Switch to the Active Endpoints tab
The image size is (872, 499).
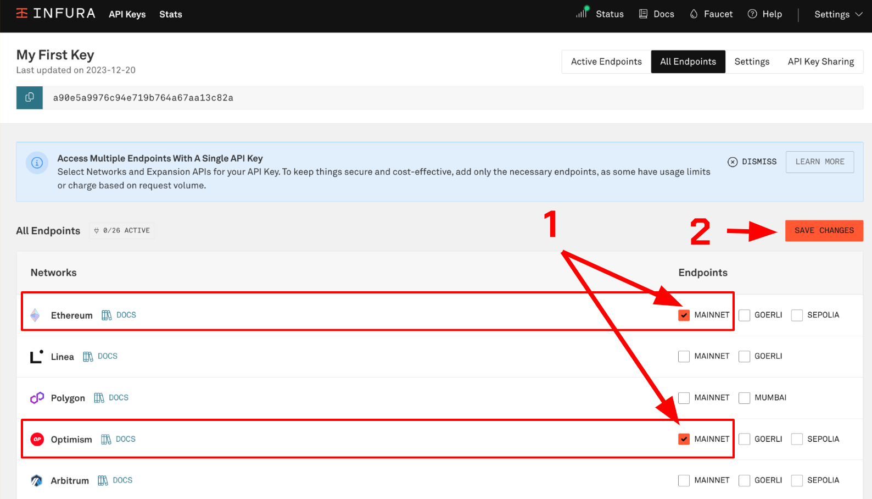(x=606, y=62)
